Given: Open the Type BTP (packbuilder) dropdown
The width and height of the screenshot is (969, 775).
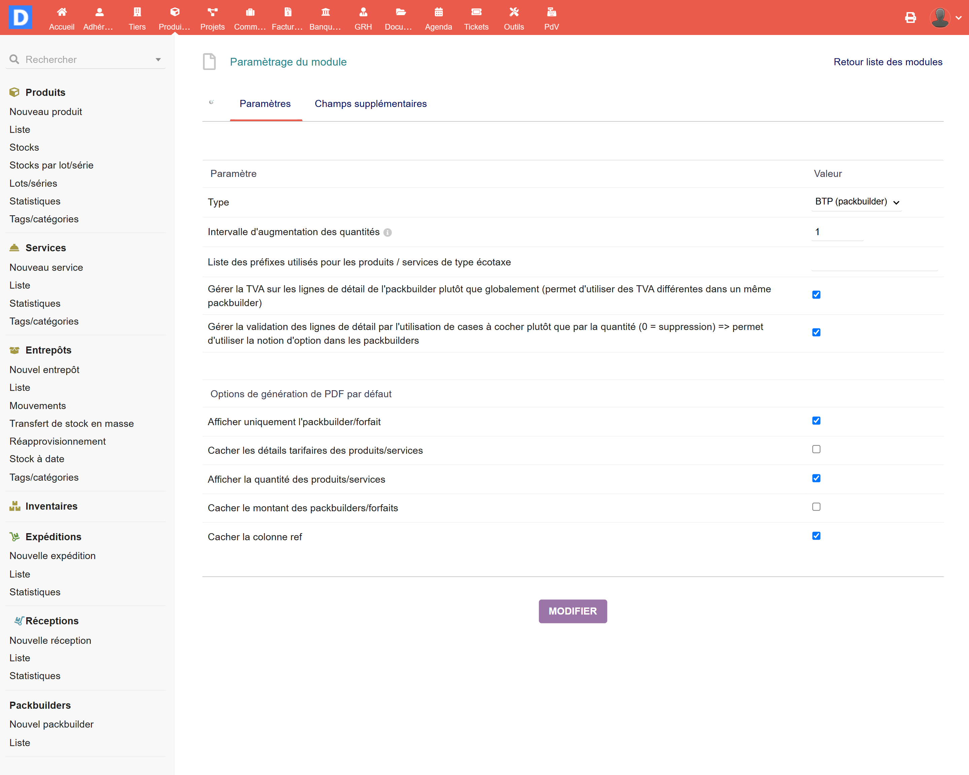Looking at the screenshot, I should (856, 202).
